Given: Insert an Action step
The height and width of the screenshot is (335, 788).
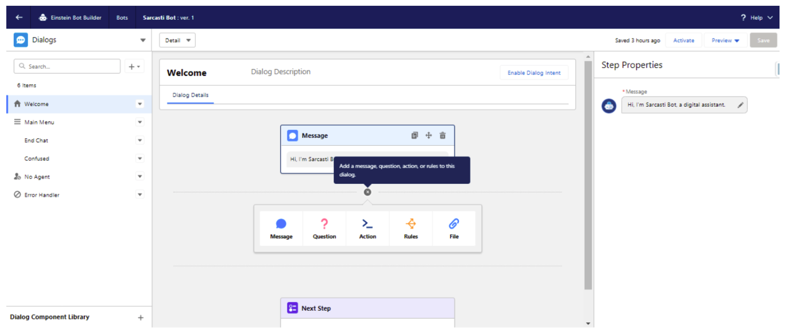Looking at the screenshot, I should pyautogui.click(x=367, y=229).
